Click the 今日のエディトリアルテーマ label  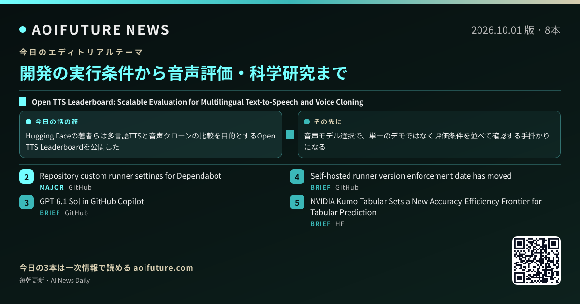coord(81,52)
